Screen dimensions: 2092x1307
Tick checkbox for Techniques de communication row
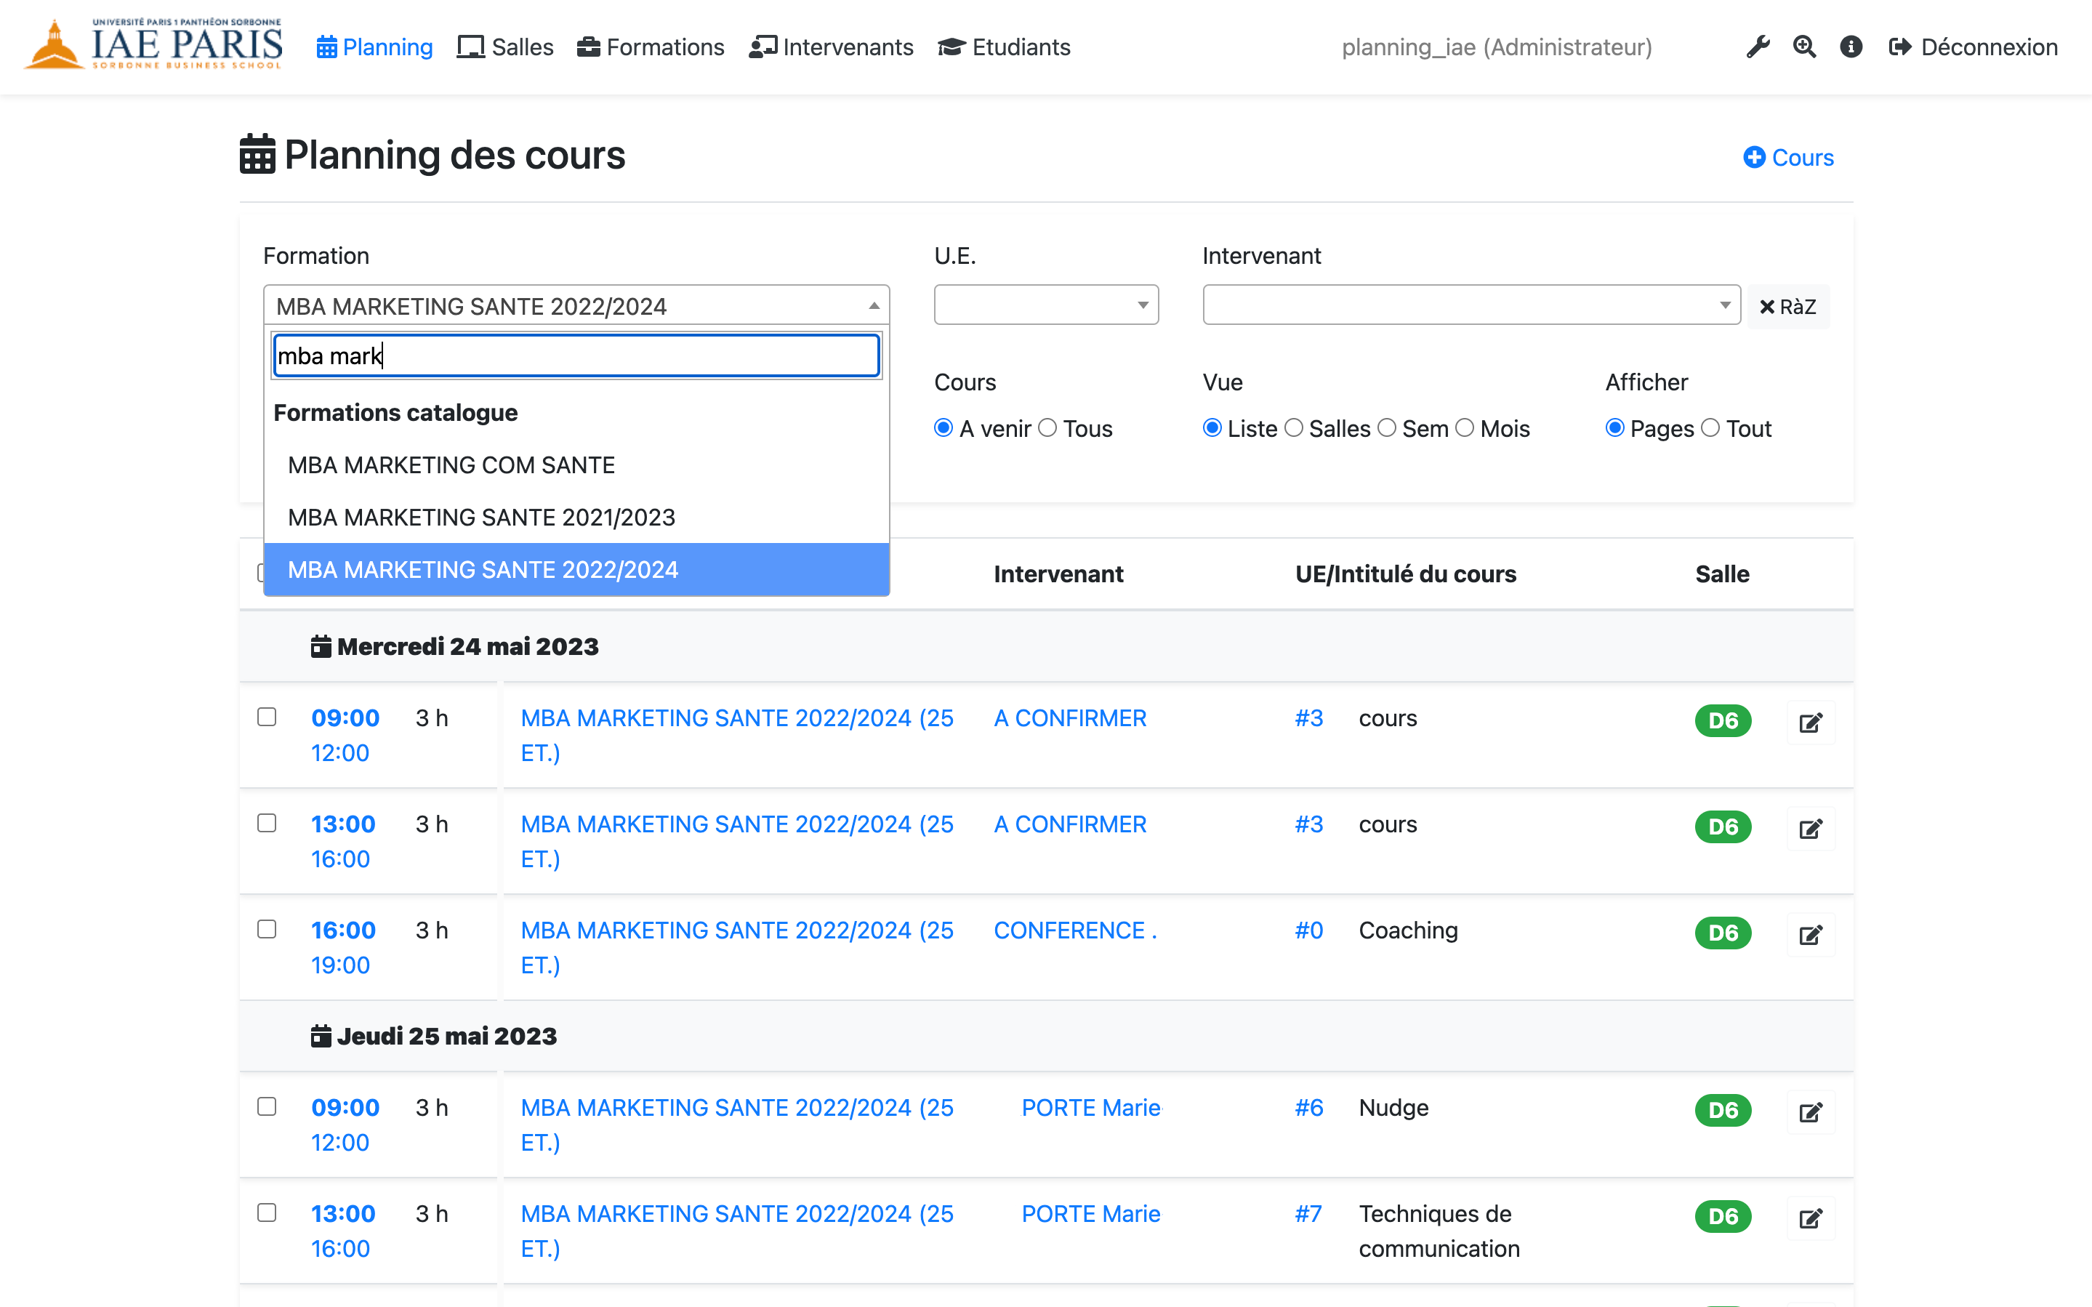point(267,1213)
